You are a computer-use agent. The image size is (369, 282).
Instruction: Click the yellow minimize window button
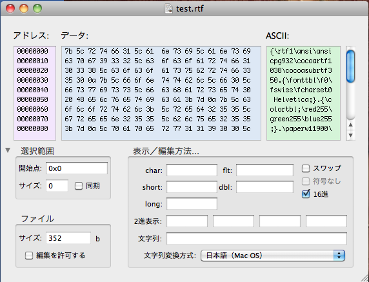24,8
